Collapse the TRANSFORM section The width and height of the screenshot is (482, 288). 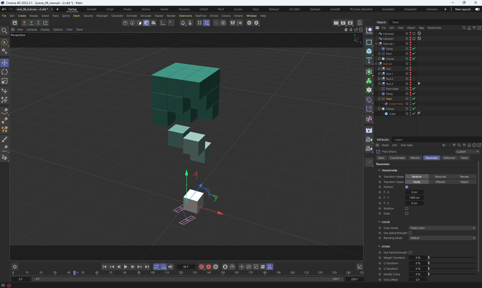379,170
